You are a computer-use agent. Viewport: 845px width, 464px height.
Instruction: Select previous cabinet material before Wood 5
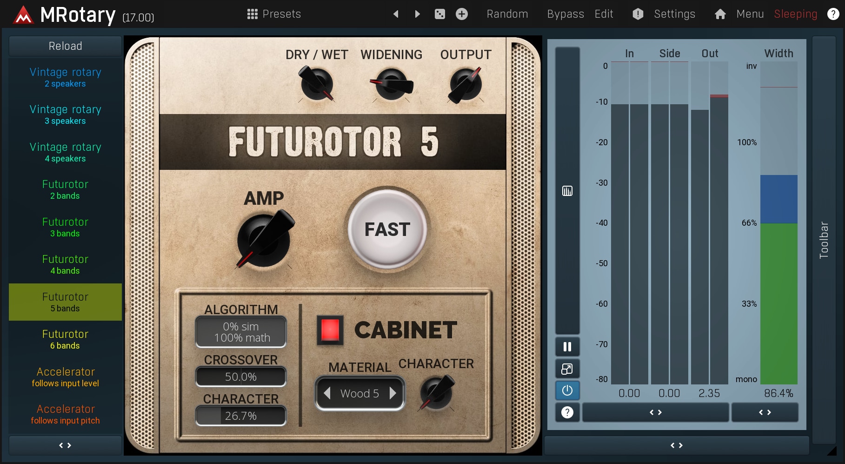point(327,393)
